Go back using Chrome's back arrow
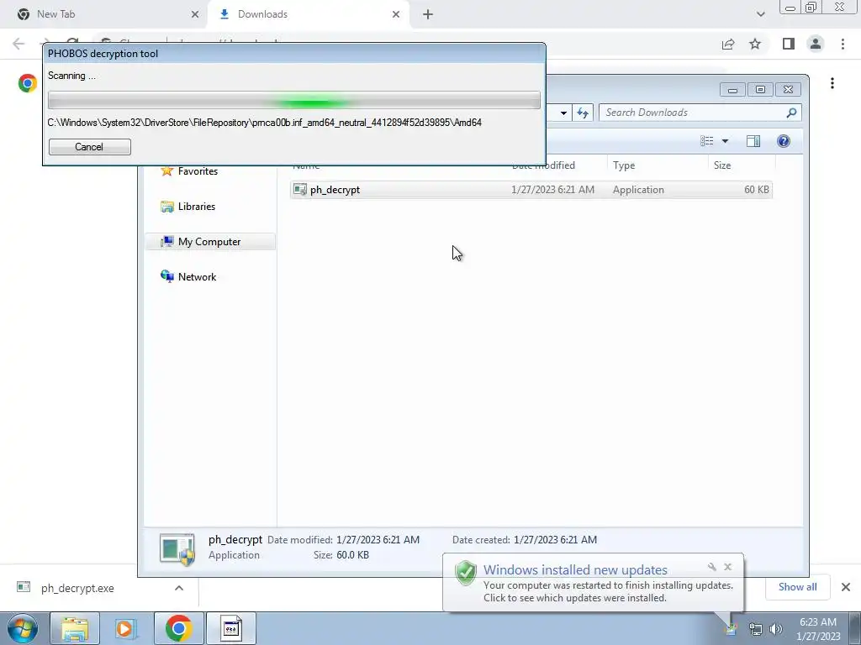The height and width of the screenshot is (645, 861). coord(18,44)
